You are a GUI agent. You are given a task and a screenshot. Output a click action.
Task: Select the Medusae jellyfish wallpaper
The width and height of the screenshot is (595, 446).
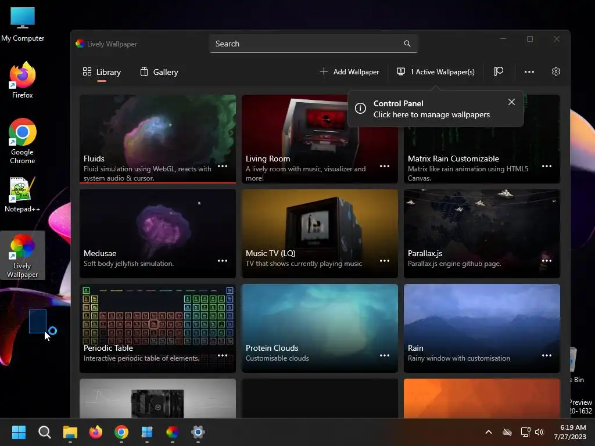[x=157, y=233]
